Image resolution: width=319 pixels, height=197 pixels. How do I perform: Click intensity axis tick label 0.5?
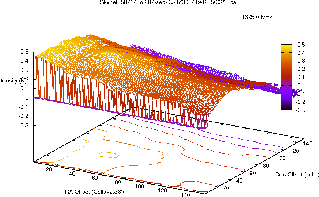(x=24, y=52)
